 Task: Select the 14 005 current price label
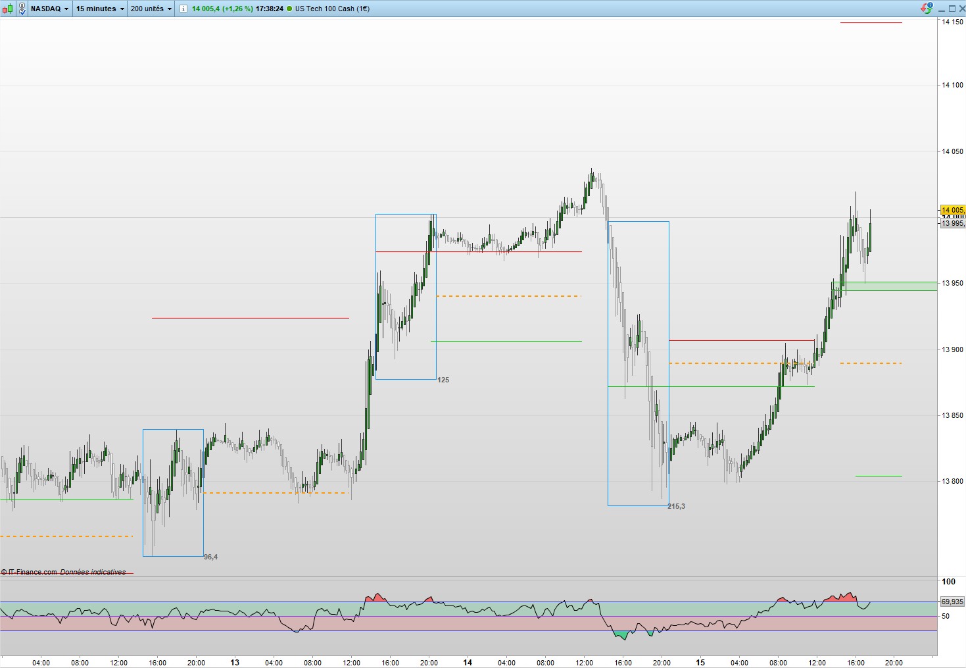[x=952, y=210]
